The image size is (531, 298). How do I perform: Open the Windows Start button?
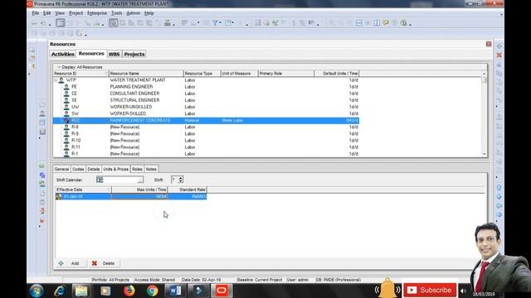(37, 291)
